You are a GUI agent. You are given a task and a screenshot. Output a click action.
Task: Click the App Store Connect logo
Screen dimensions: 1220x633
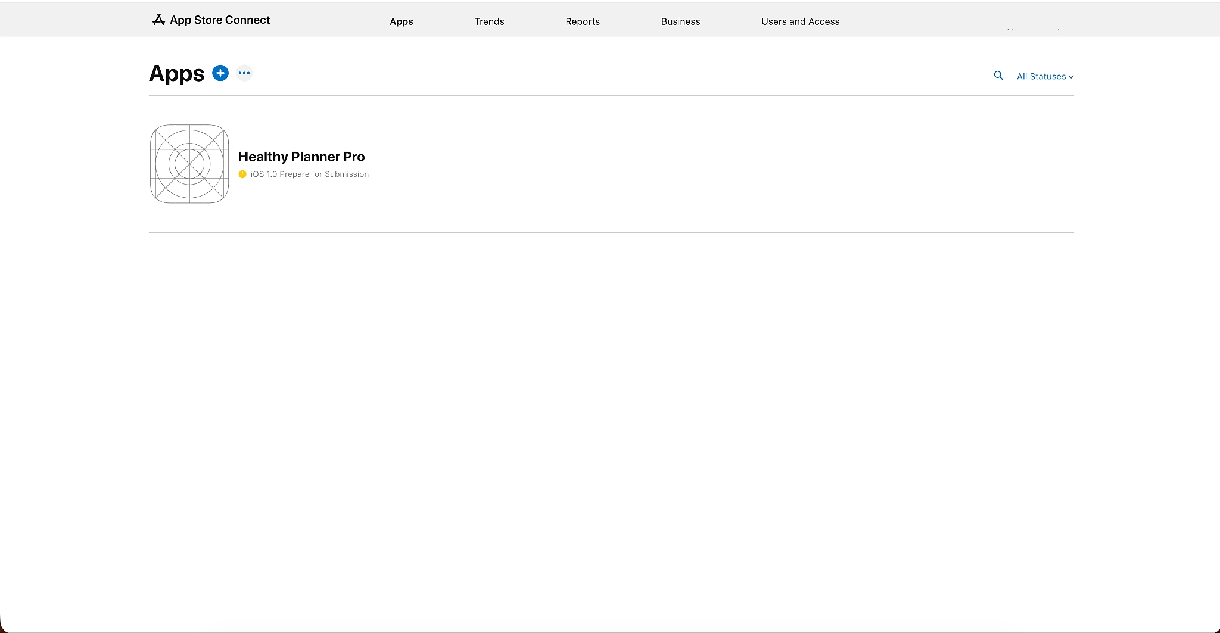pos(211,20)
